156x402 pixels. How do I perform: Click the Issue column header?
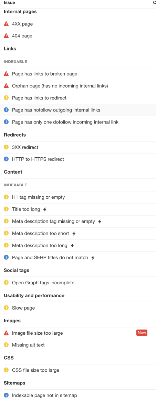(x=9, y=2)
